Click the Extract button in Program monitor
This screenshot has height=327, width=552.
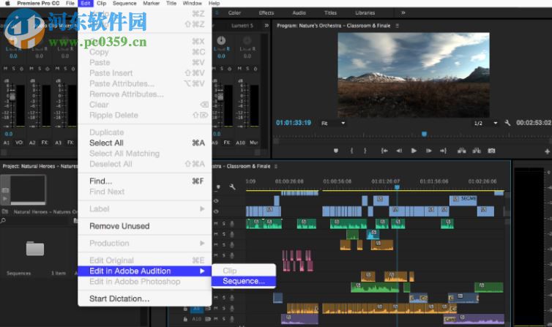477,151
